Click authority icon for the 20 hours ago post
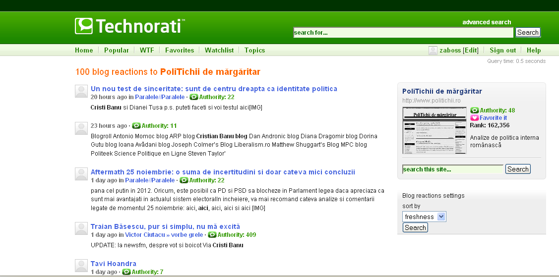 pyautogui.click(x=193, y=97)
